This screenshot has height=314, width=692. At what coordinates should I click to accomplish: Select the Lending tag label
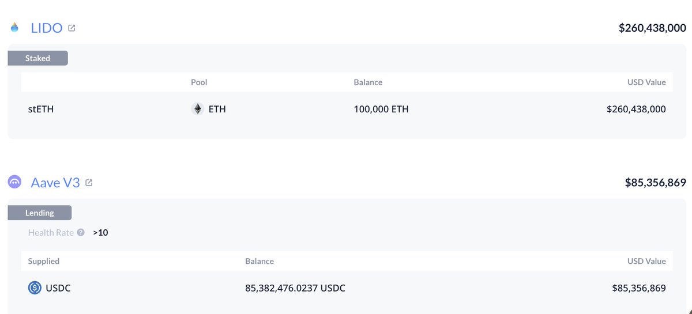[x=39, y=213]
